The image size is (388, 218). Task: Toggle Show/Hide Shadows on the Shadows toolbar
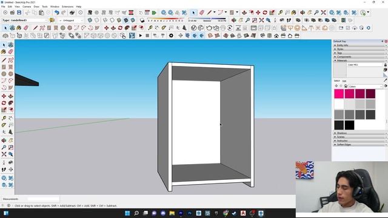[142, 20]
